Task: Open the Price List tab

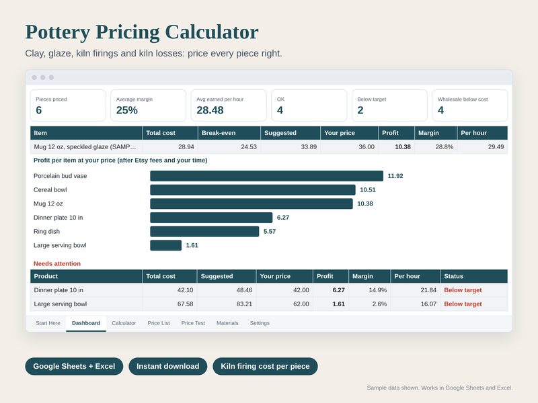Action: click(159, 323)
